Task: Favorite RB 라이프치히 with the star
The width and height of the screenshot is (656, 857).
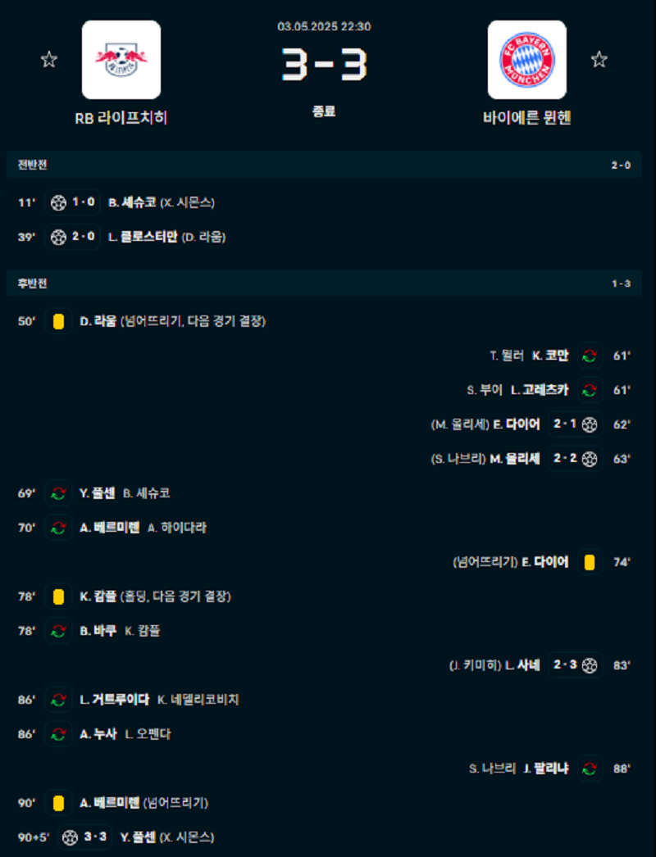Action: click(x=49, y=59)
